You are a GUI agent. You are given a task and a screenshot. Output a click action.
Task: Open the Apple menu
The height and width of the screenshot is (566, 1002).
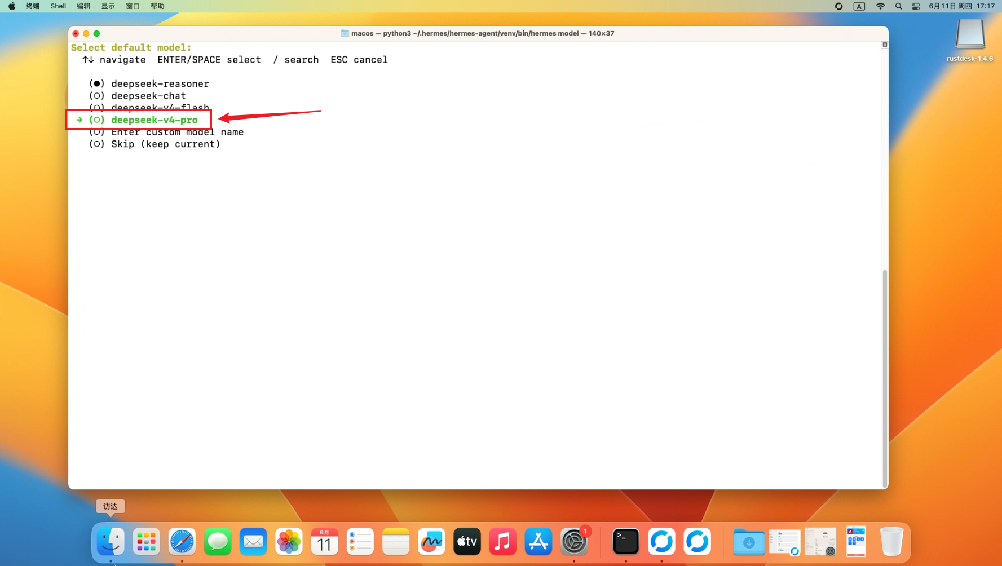12,6
